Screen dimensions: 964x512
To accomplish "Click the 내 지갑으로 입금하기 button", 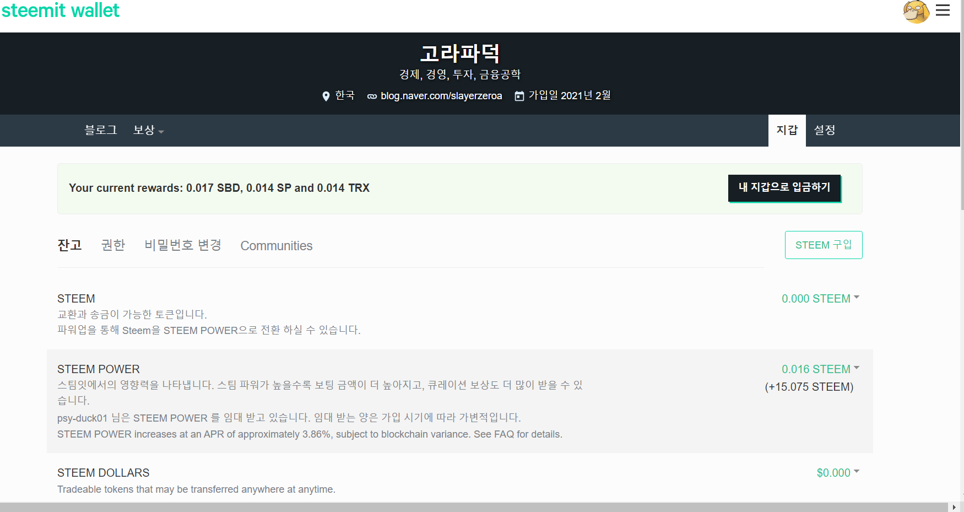I will (784, 188).
